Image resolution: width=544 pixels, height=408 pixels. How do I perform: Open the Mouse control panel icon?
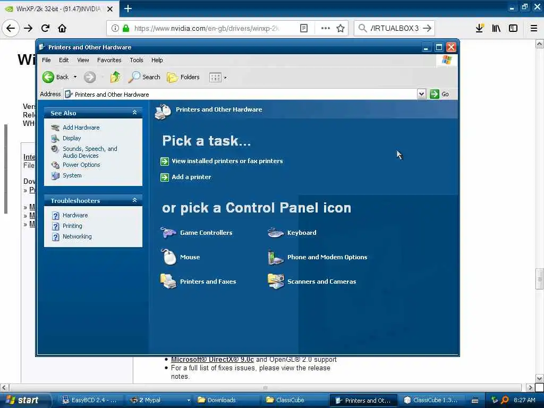click(180, 257)
